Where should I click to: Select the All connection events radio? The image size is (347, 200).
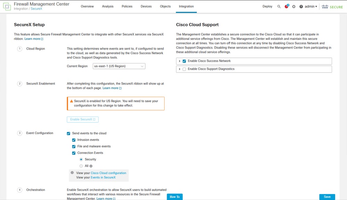pos(81,166)
